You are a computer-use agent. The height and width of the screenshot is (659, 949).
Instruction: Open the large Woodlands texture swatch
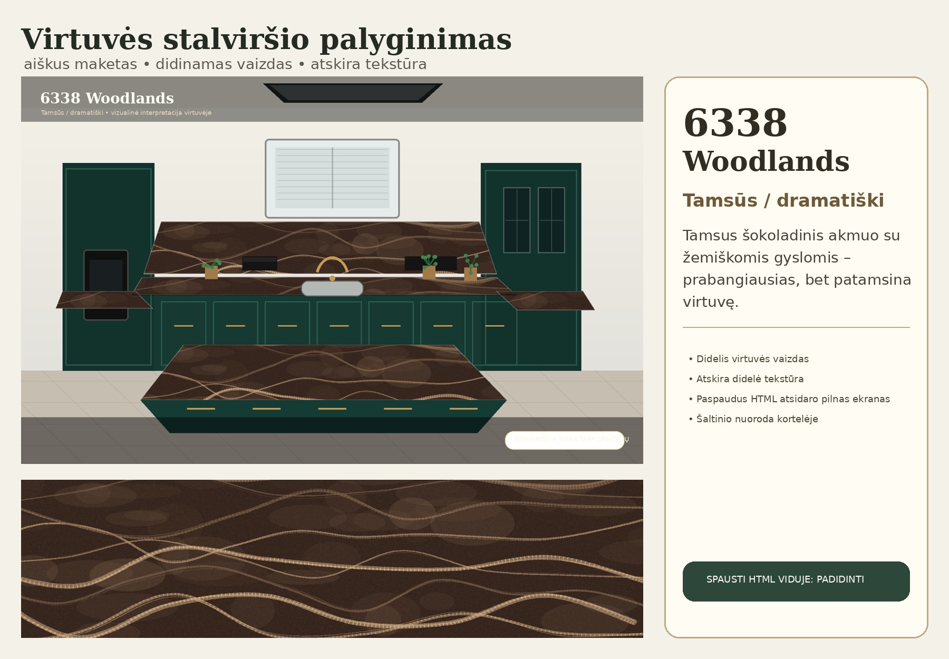point(332,559)
